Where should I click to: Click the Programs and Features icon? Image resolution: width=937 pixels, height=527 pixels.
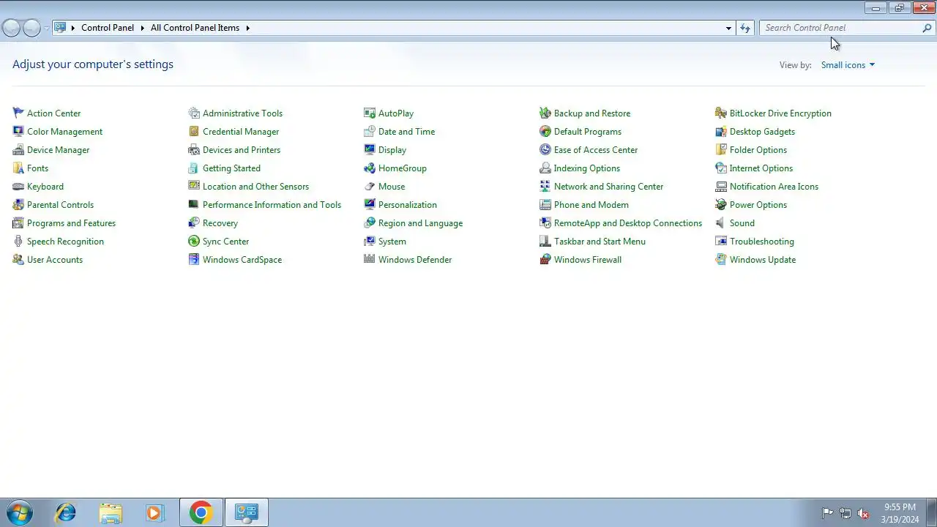pos(18,223)
